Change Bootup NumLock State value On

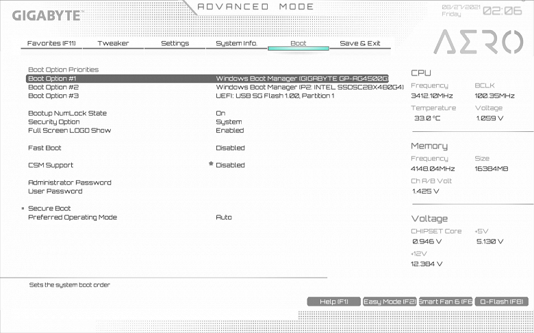(220, 114)
